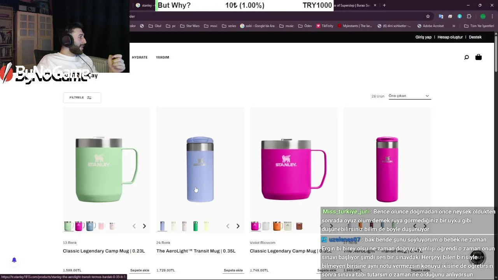The width and height of the screenshot is (498, 280).
Task: Click the Hesap oluştur link
Action: [x=450, y=37]
